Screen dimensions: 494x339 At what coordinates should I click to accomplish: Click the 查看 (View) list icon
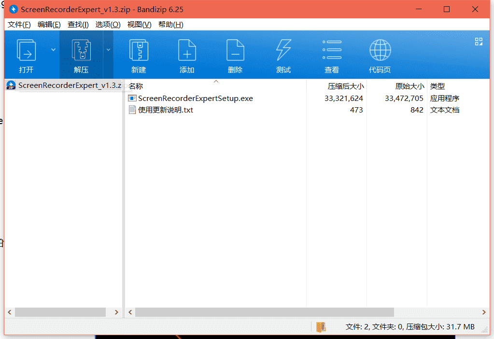pyautogui.click(x=332, y=50)
